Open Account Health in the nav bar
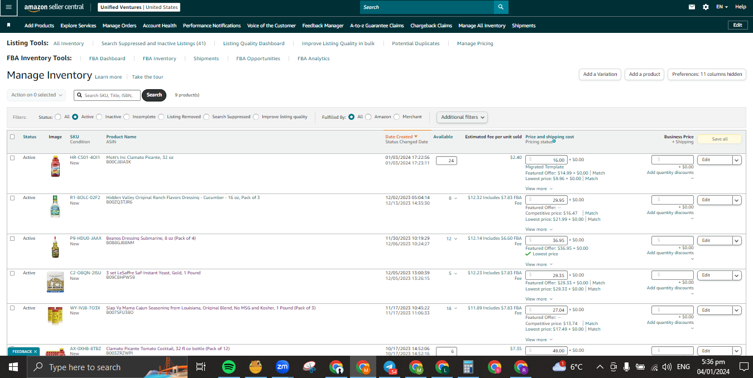This screenshot has width=753, height=378. click(160, 26)
